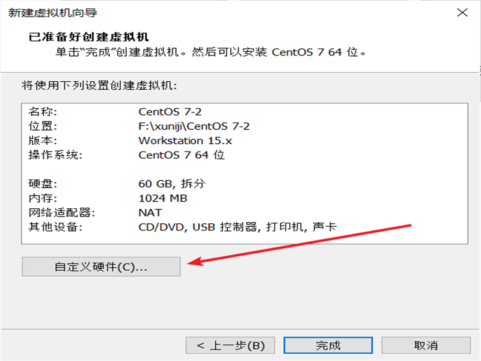Click the CentOS 7-2 name value
The height and width of the screenshot is (361, 481).
(170, 112)
